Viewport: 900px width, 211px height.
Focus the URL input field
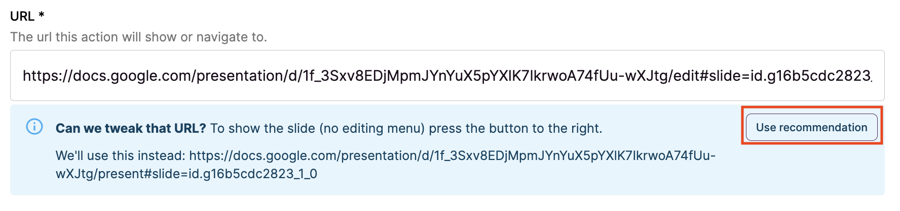(447, 76)
